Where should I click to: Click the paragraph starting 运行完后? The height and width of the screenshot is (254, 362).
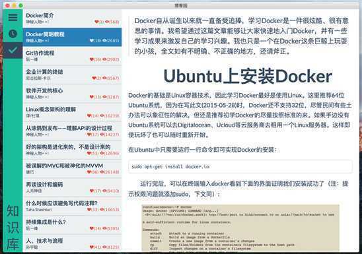(238, 189)
